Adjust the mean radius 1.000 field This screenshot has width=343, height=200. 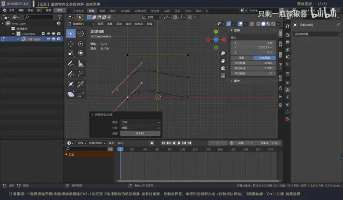point(253,68)
